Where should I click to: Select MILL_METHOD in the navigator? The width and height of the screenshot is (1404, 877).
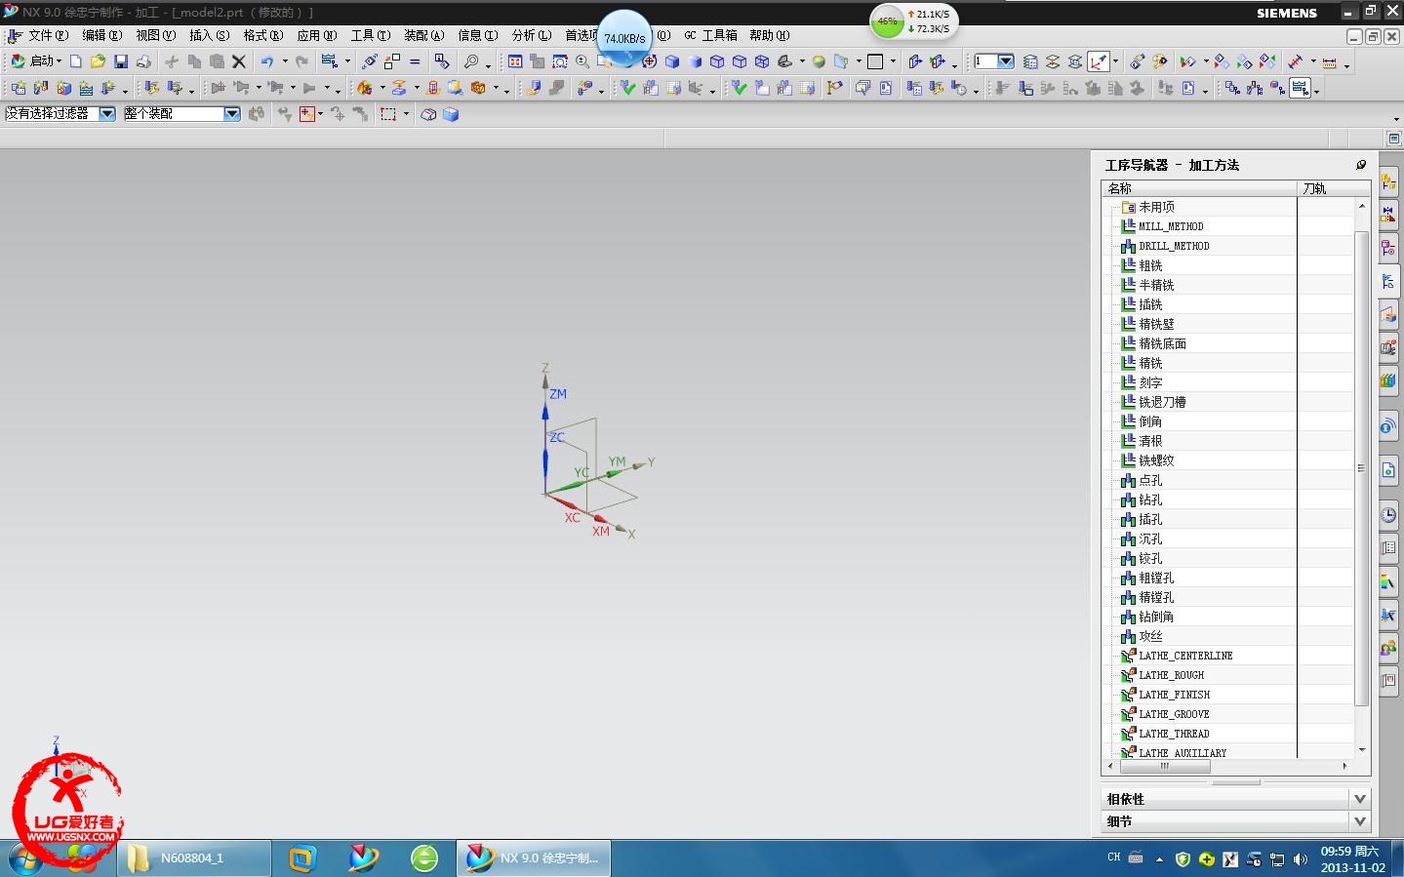pyautogui.click(x=1171, y=226)
